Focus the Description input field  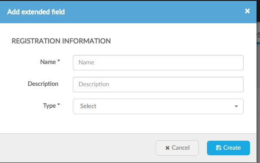point(158,85)
